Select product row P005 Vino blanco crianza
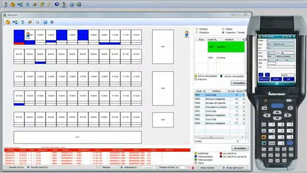 220,107
